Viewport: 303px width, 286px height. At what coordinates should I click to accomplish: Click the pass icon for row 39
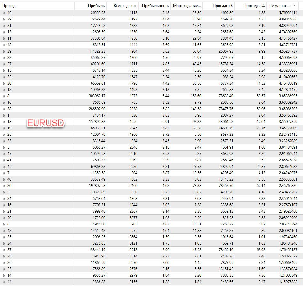click(x=4, y=51)
